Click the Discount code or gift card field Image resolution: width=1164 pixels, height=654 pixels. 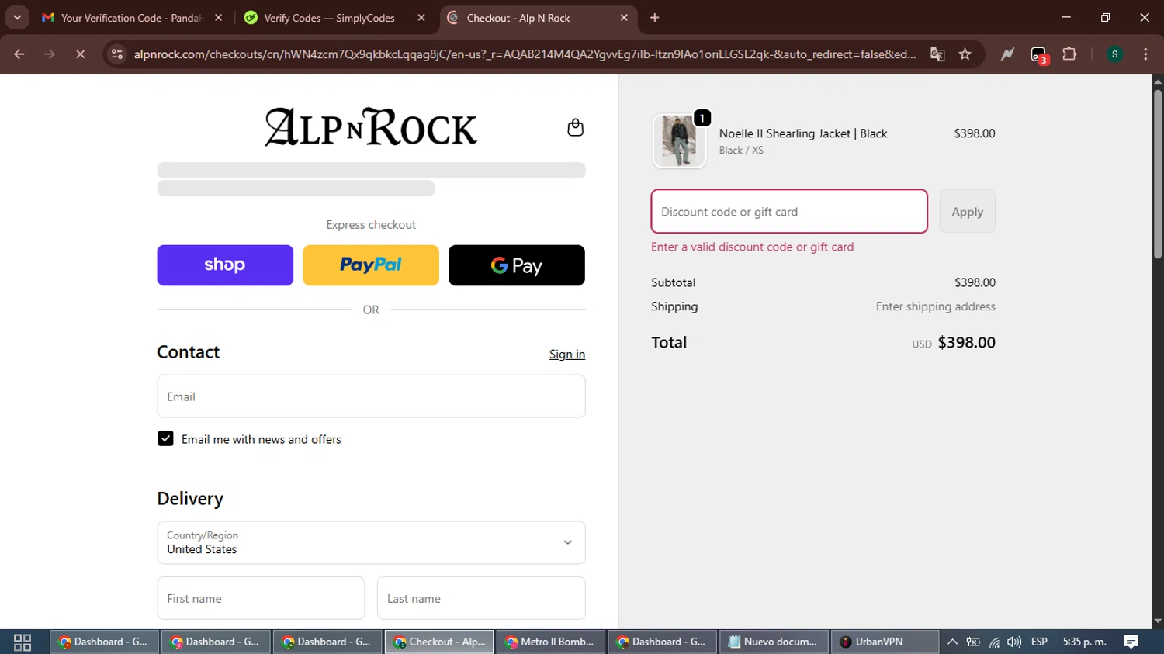click(789, 211)
